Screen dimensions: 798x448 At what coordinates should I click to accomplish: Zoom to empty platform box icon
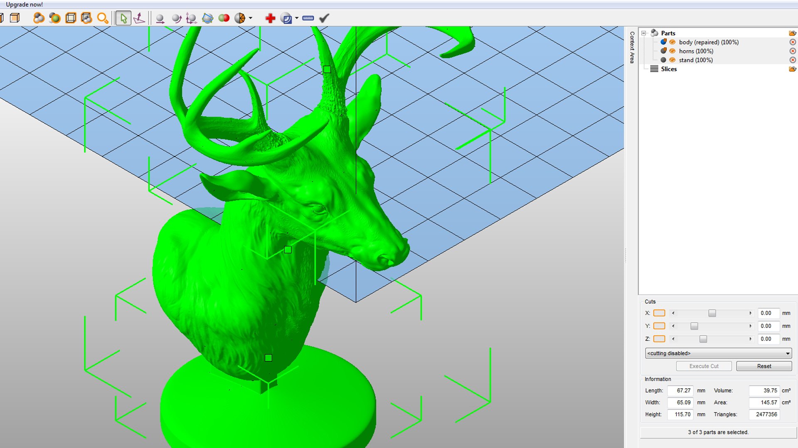point(71,18)
